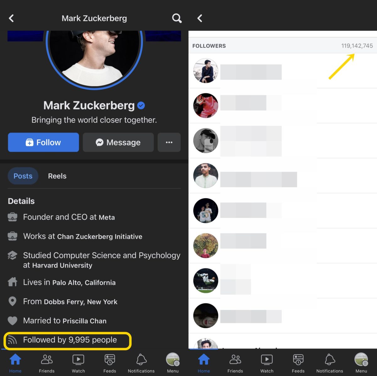Screen dimensions: 377x376
Task: Tap the blue verified badge beside the name
Action: [141, 106]
